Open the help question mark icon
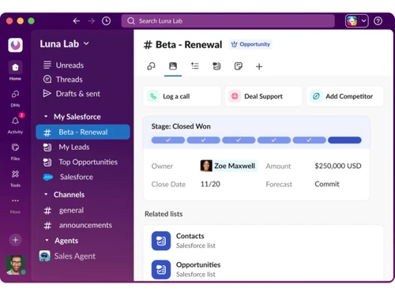 point(378,21)
